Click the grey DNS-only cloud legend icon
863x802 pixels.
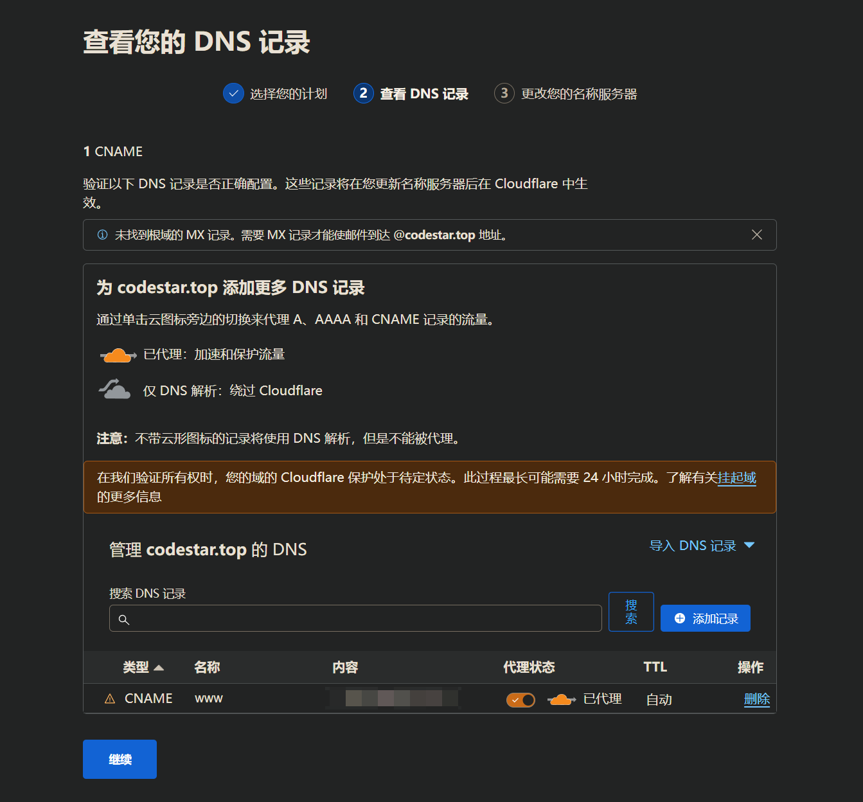pyautogui.click(x=115, y=389)
